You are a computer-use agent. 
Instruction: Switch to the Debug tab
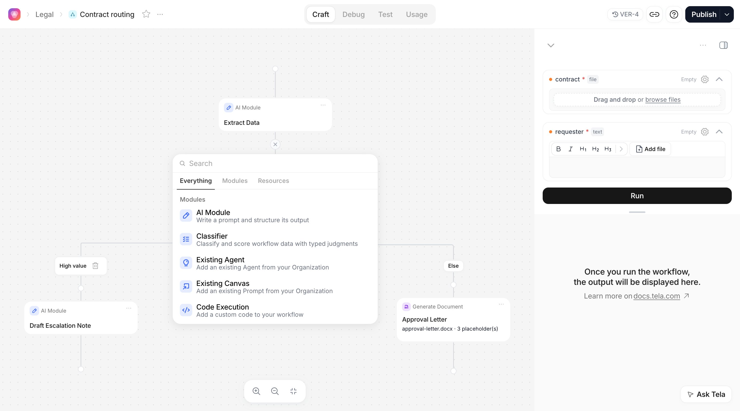[x=353, y=14]
